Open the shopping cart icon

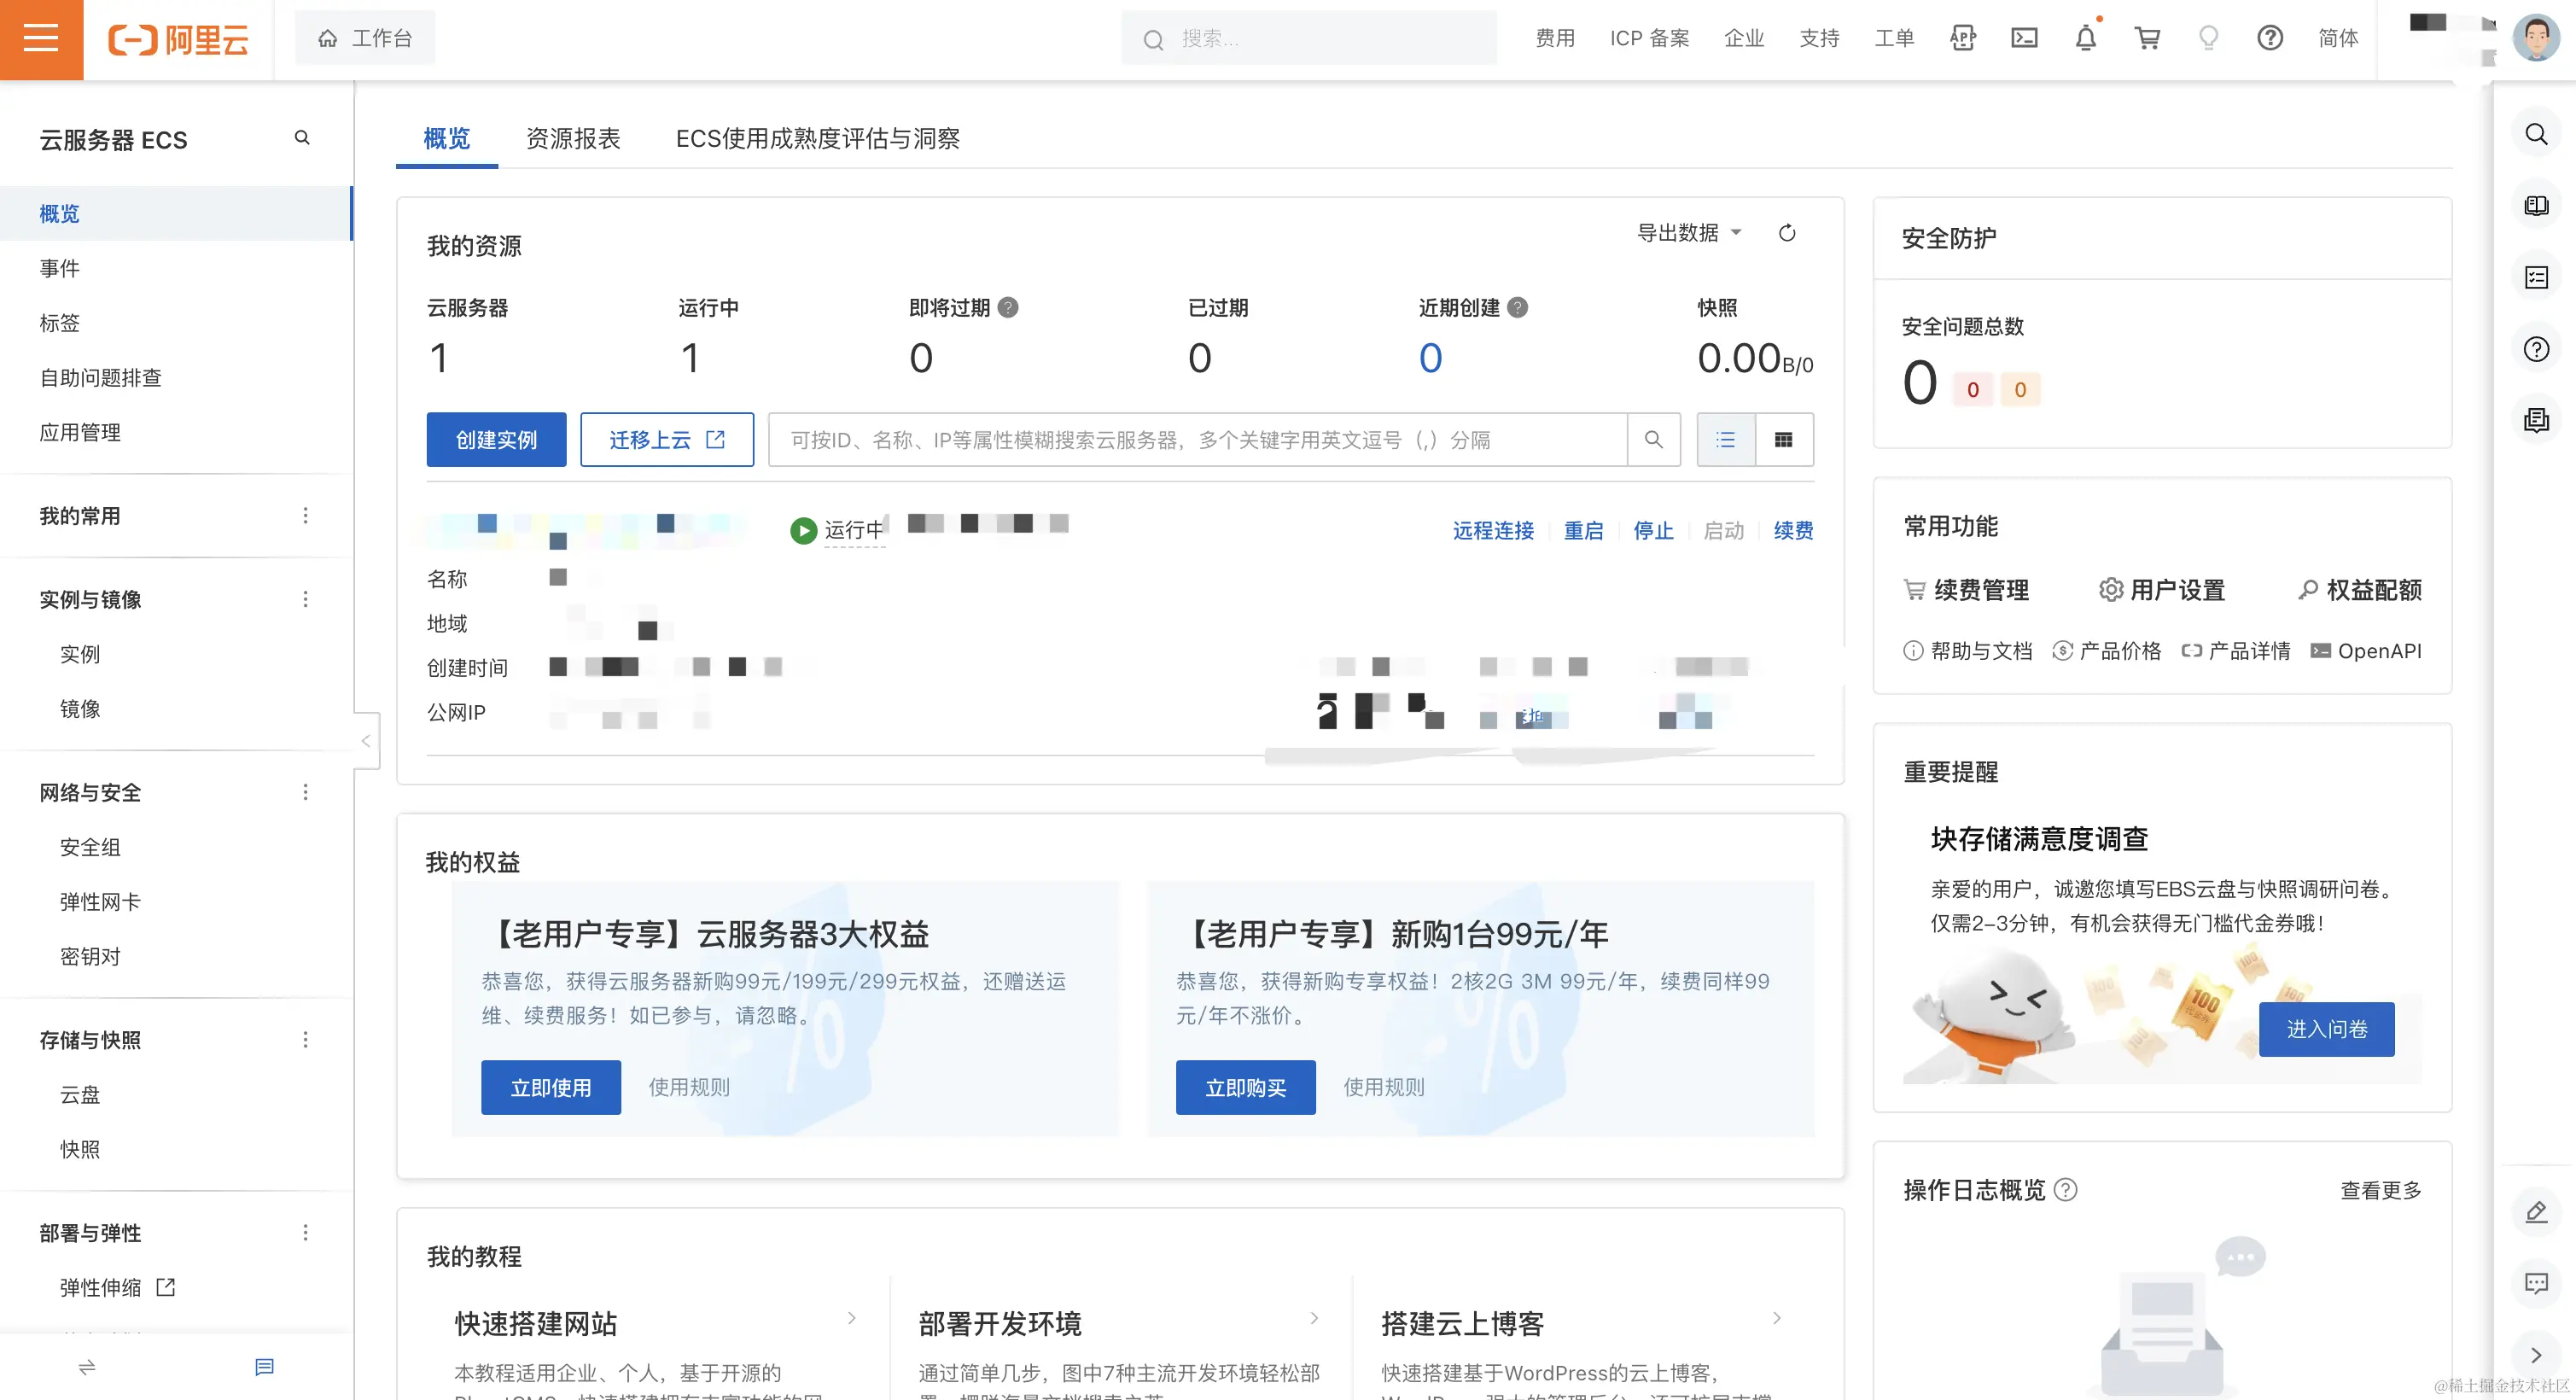[x=2147, y=38]
